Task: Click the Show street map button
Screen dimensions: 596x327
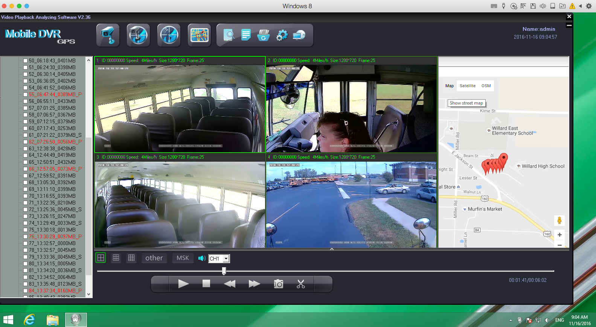Action: pyautogui.click(x=466, y=103)
